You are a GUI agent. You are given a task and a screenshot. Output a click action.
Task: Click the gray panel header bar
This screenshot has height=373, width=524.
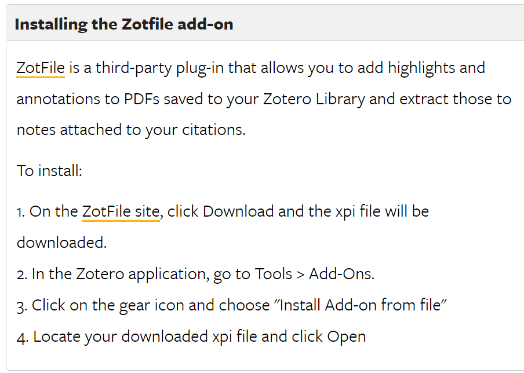coord(265,23)
